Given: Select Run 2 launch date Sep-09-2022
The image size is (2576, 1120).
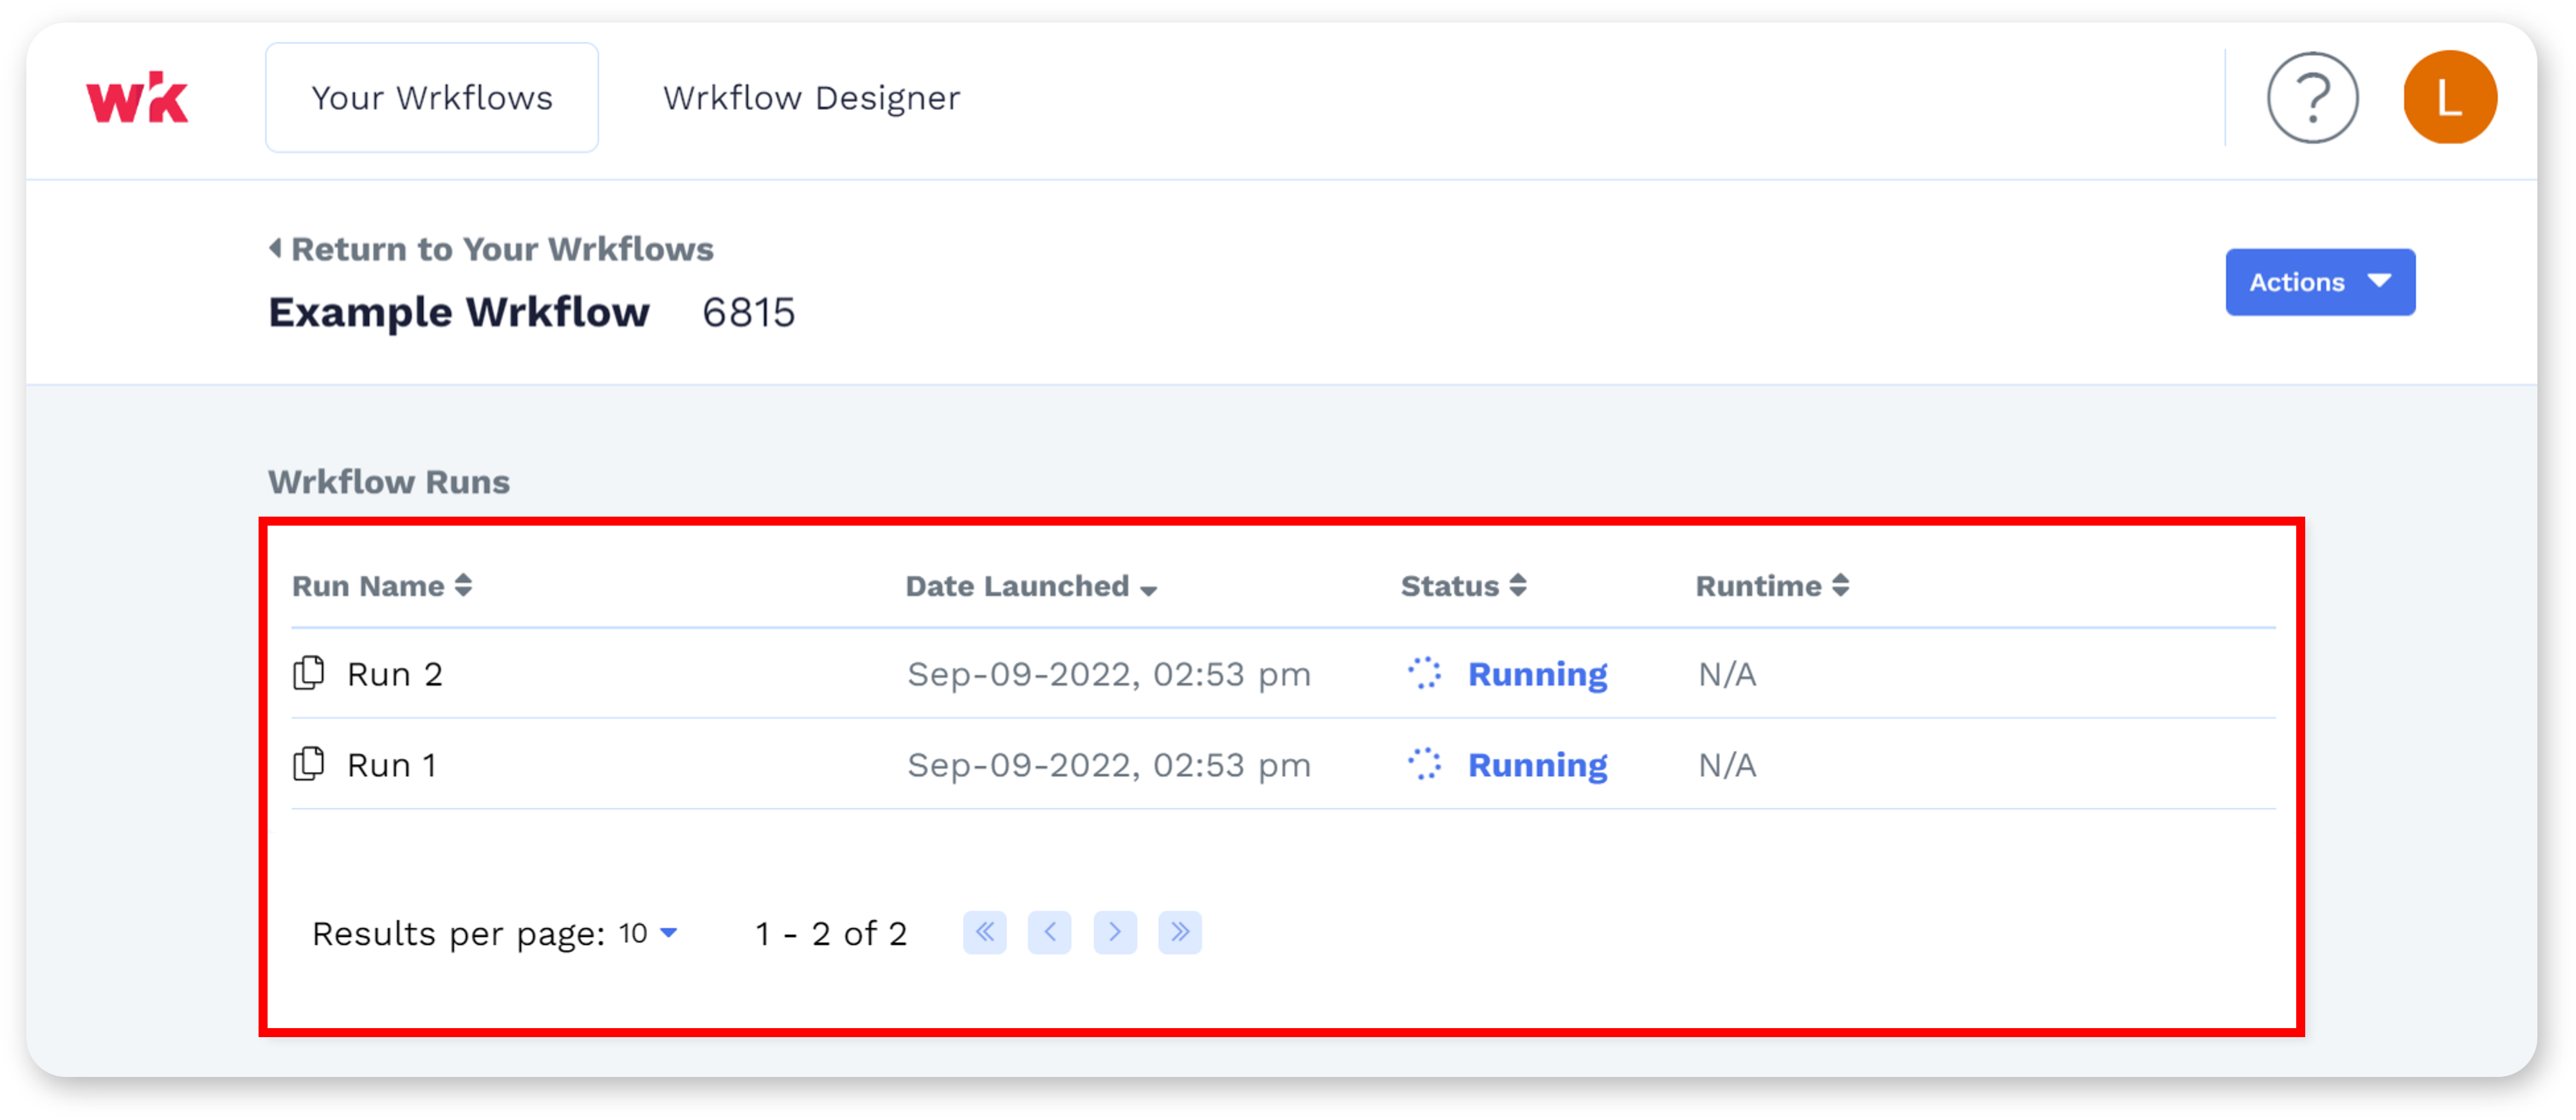Looking at the screenshot, I should point(1108,675).
